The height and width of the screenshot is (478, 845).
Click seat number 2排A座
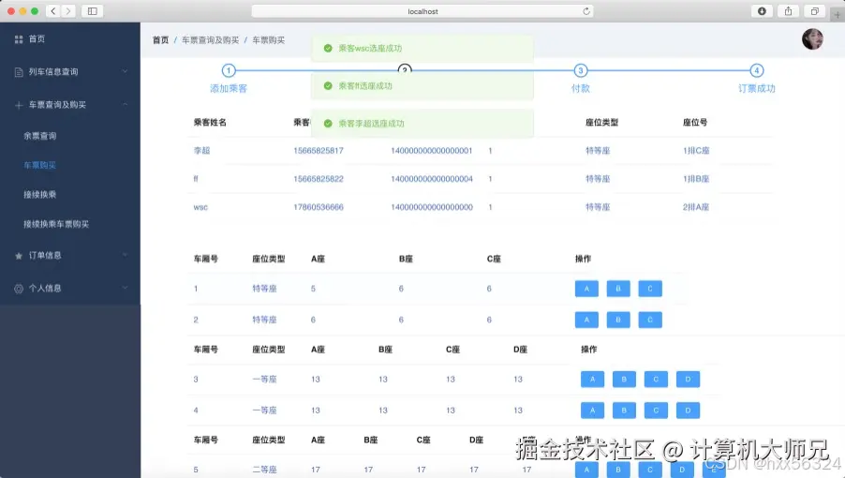(x=696, y=207)
